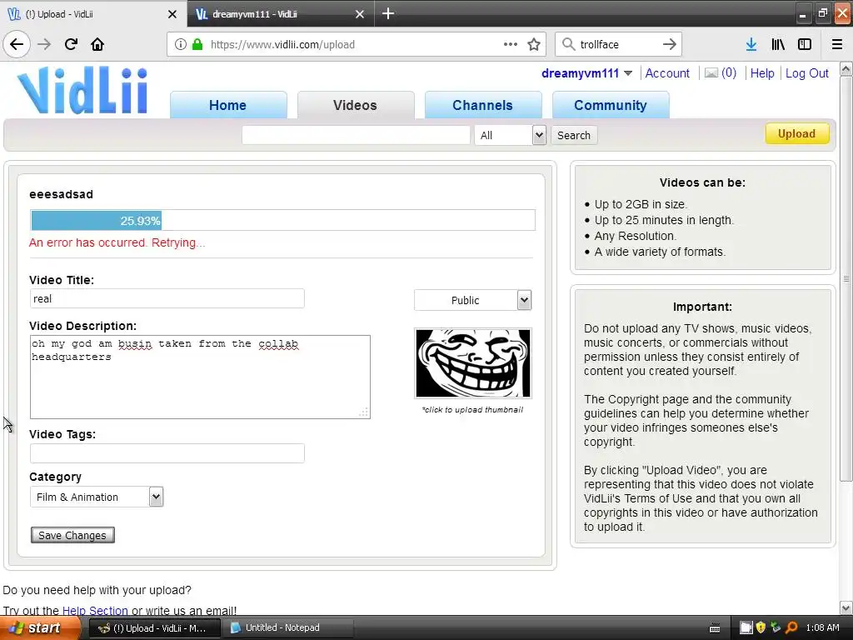Screen dimensions: 853x640
Task: Expand the dreamyvm111 user dropdown arrow
Action: pyautogui.click(x=628, y=73)
